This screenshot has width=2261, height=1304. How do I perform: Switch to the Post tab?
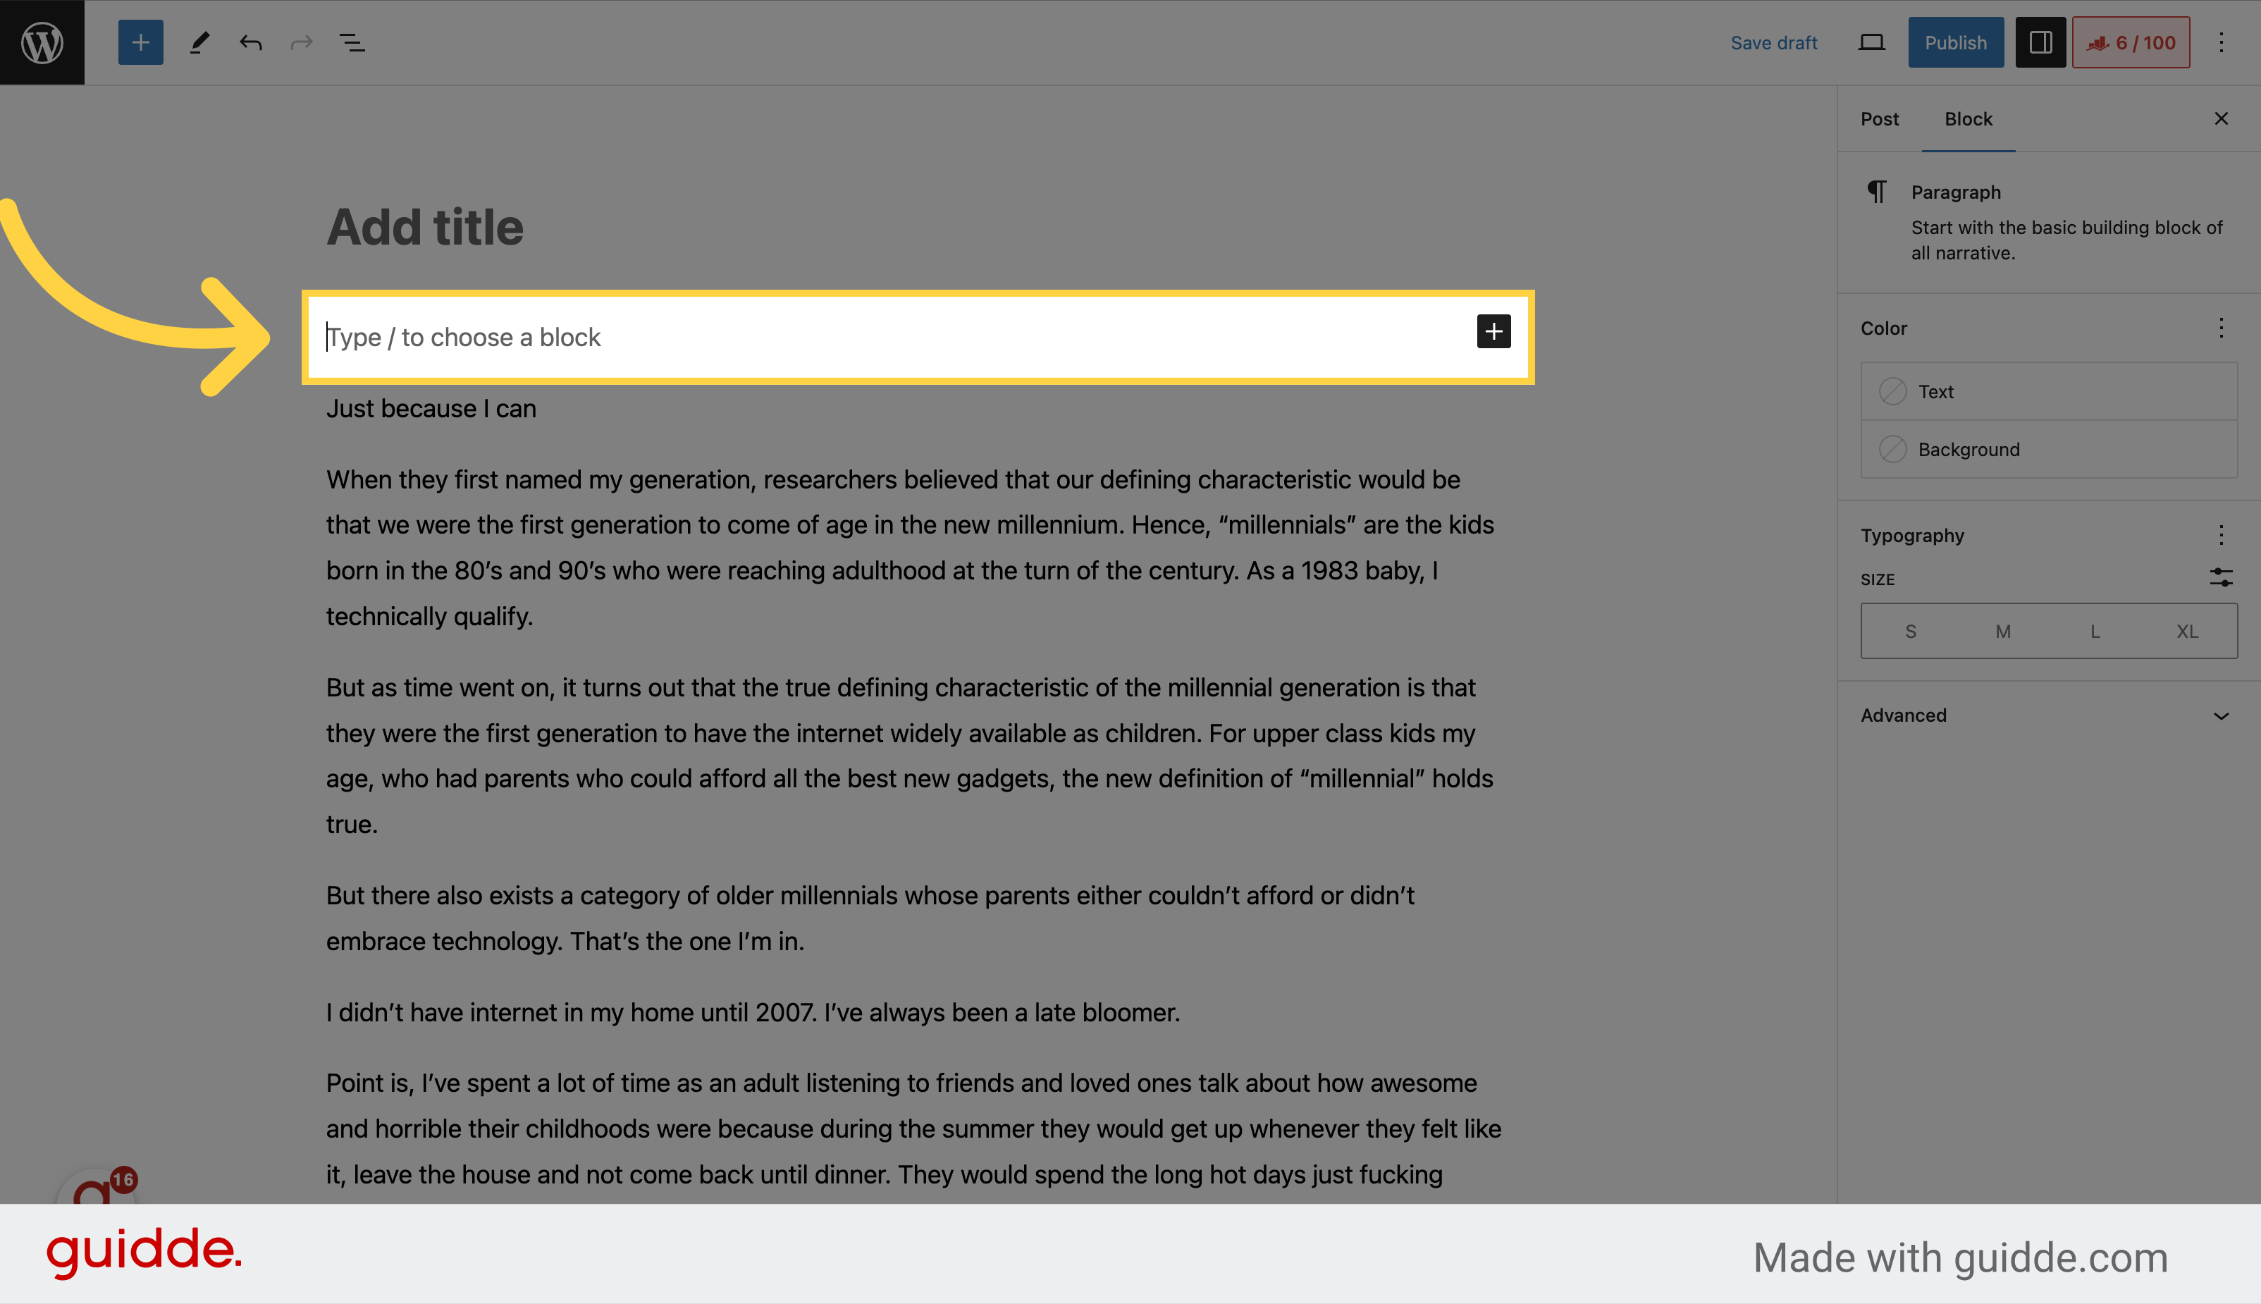tap(1880, 118)
